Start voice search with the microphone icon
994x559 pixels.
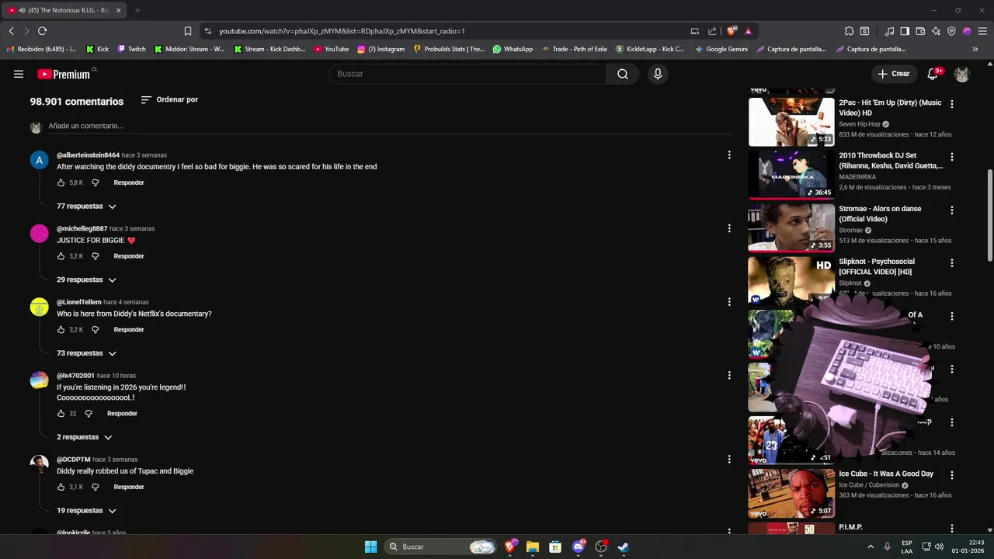658,74
